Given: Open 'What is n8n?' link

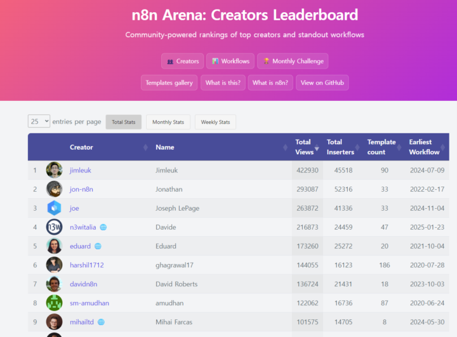Looking at the screenshot, I should point(270,83).
